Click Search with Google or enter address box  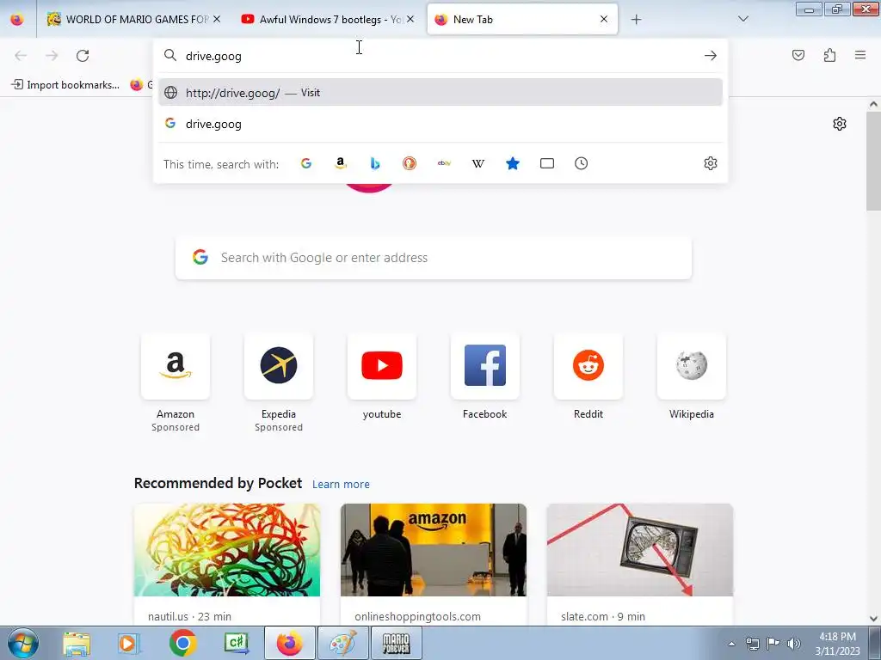pyautogui.click(x=434, y=258)
